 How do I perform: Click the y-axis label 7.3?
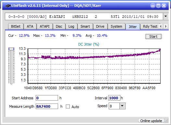[23, 64]
